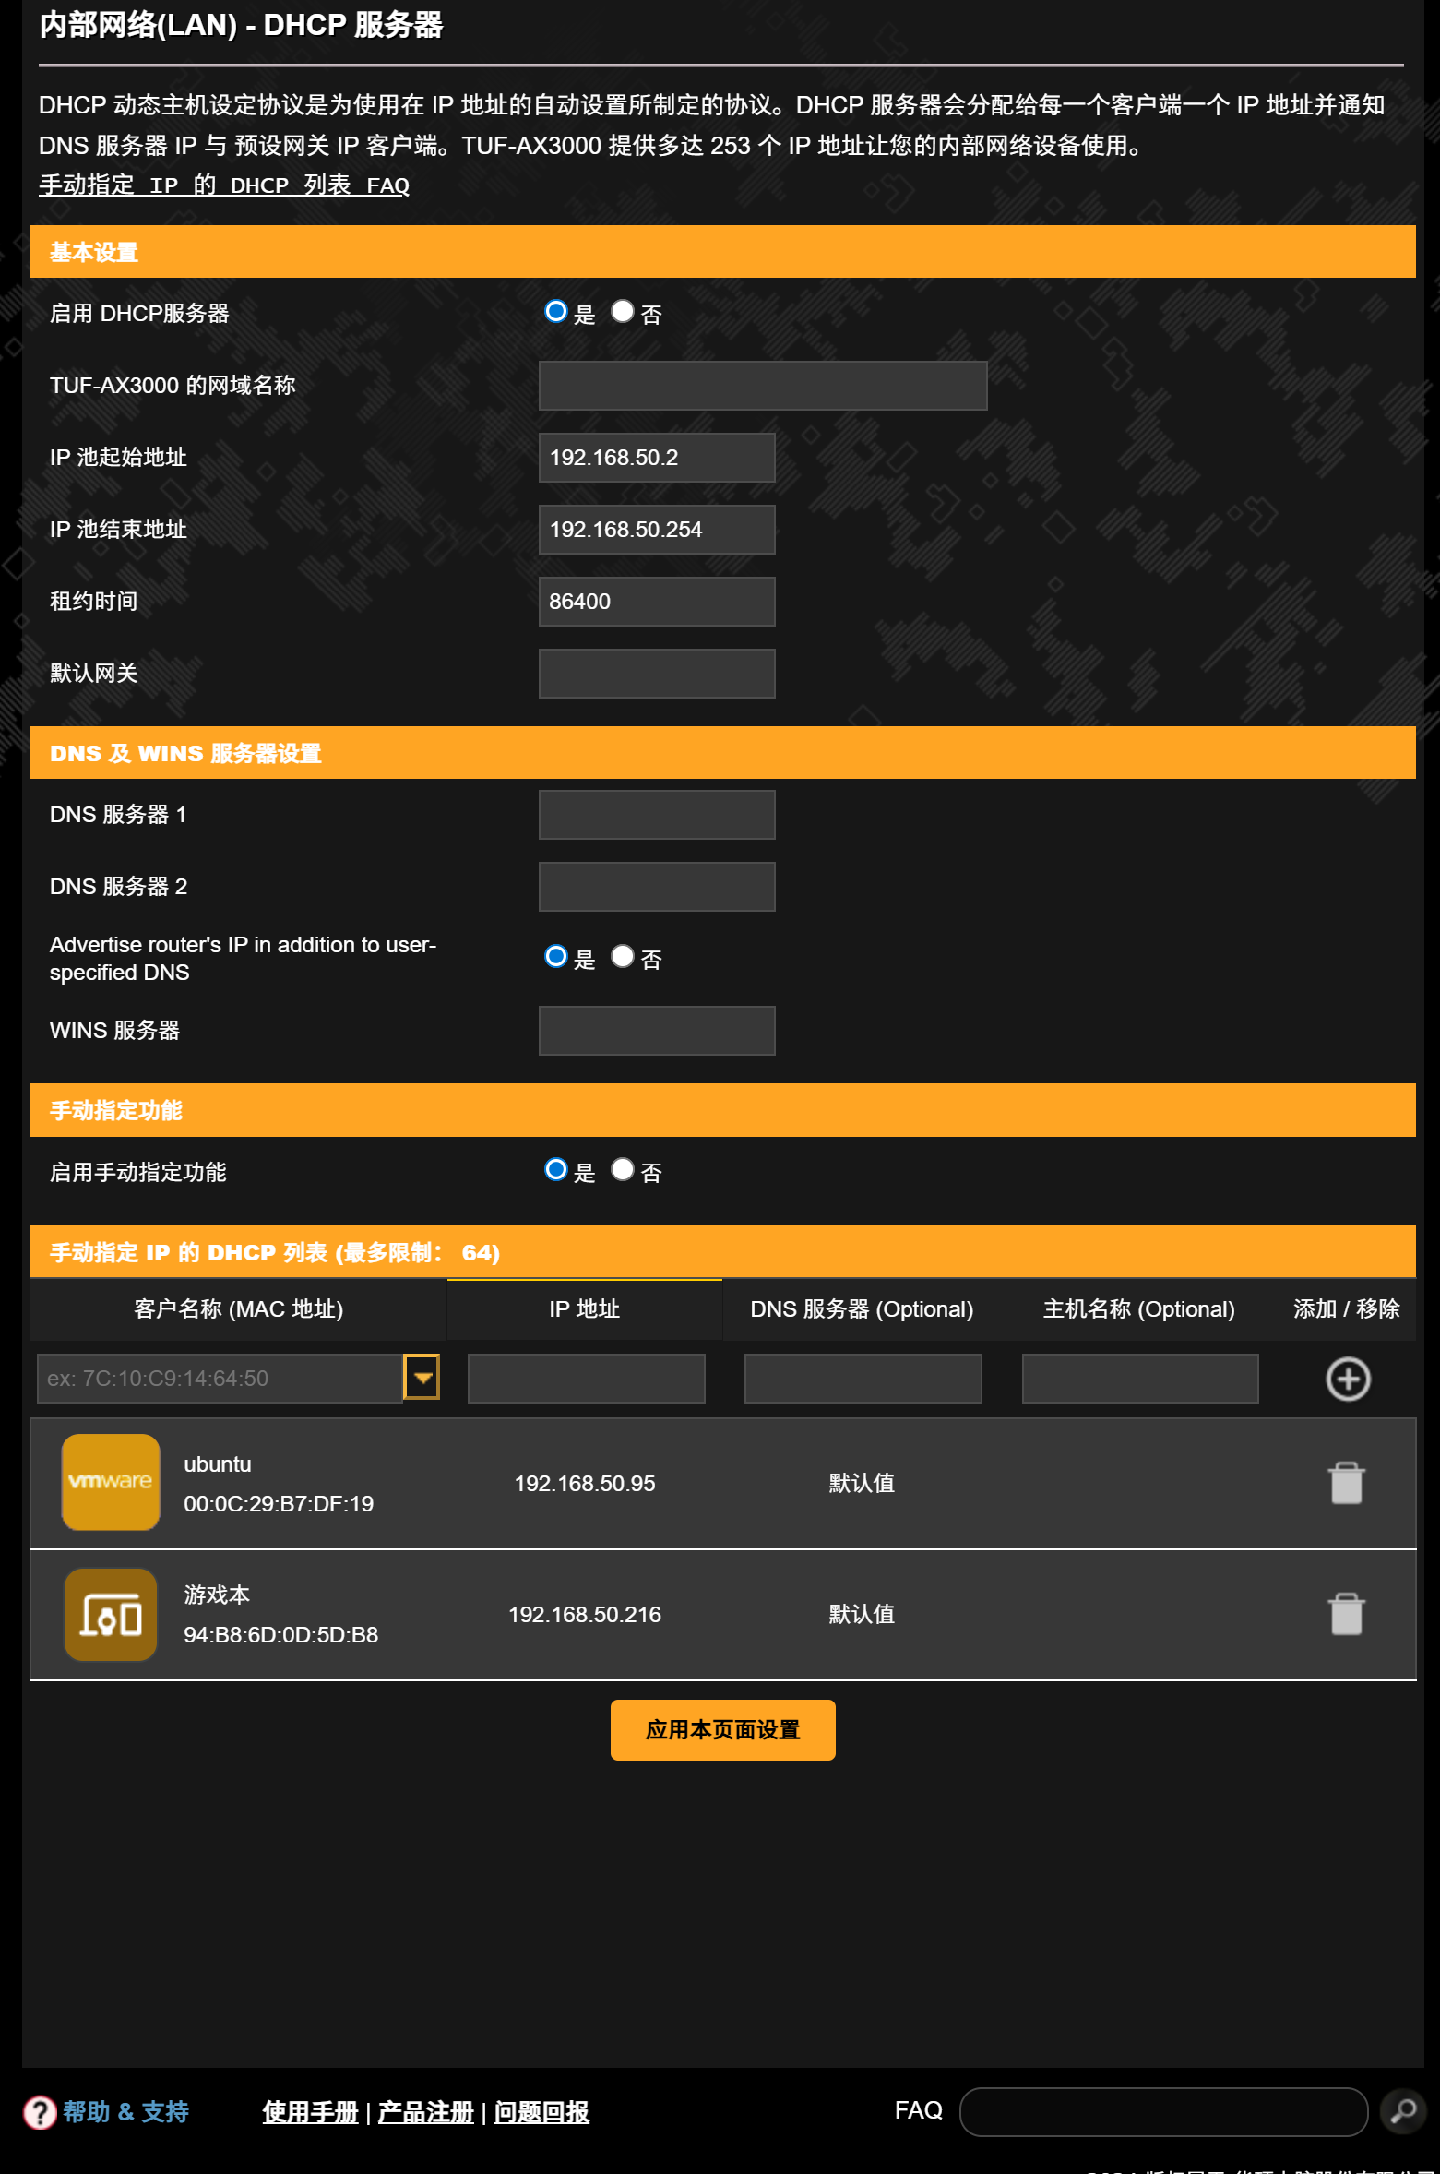Open the 使用手册 link
Image resolution: width=1440 pixels, height=2174 pixels.
[x=310, y=2112]
